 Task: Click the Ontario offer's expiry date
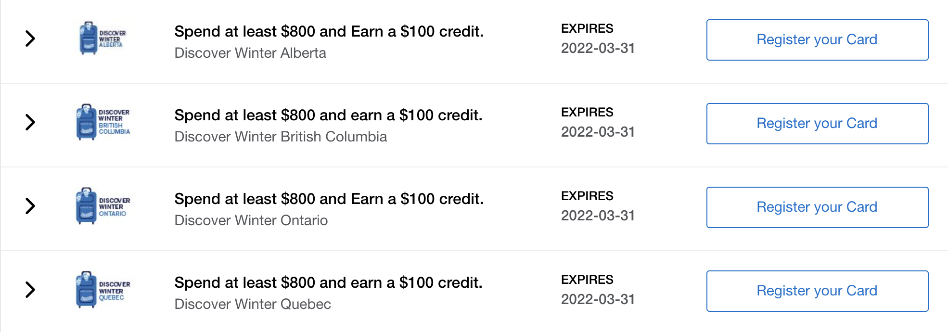tap(598, 216)
